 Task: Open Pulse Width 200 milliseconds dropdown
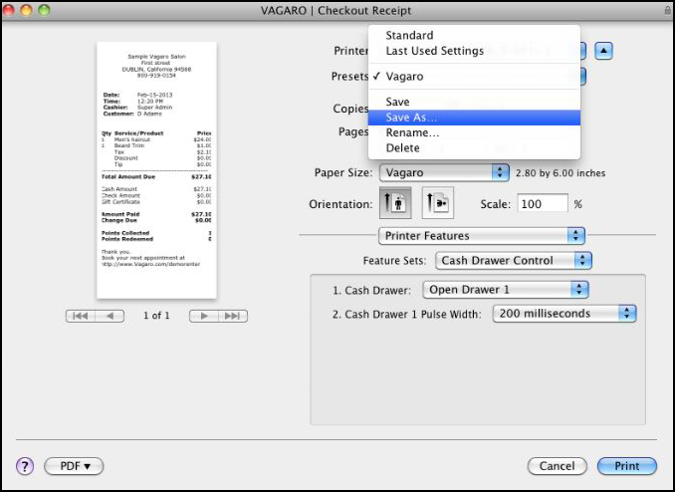click(564, 313)
